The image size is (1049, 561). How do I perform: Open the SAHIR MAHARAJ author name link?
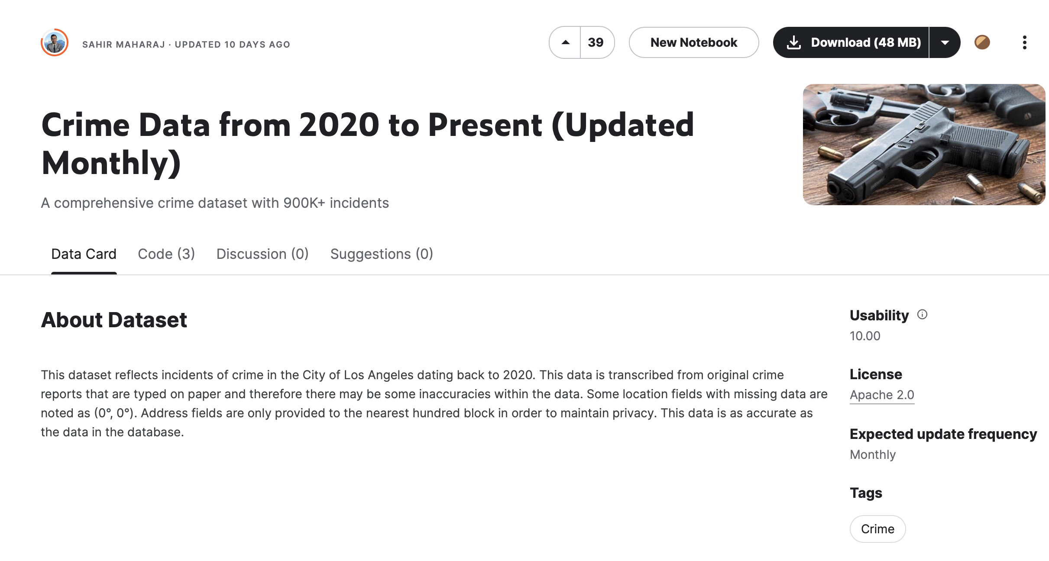click(x=124, y=45)
